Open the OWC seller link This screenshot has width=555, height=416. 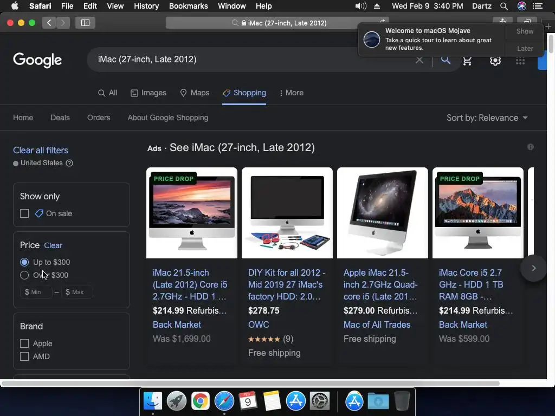coord(259,325)
